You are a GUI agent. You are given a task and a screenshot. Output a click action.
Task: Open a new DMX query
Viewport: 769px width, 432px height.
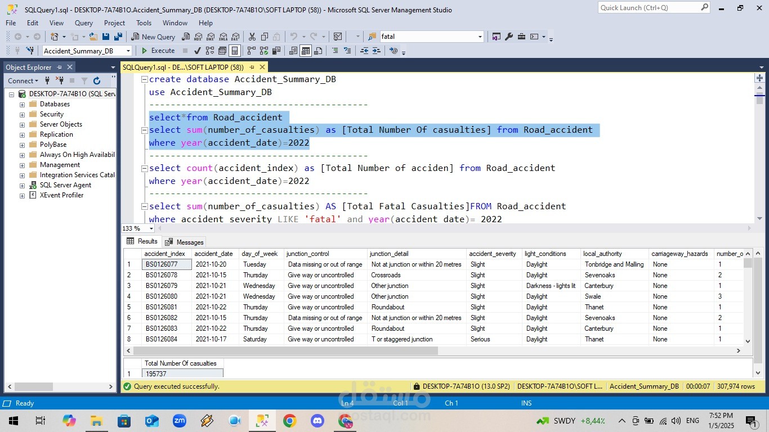[x=211, y=37]
